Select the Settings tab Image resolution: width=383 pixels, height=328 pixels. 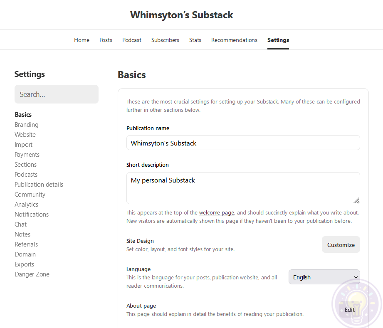pos(278,40)
